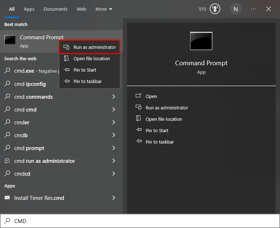280x228 pixels.
Task: Expand the Install Timer Res.cmd arrow
Action: [114, 198]
